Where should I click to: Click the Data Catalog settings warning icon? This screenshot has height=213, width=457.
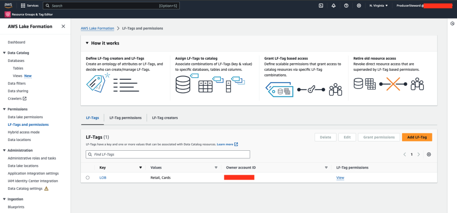46,188
